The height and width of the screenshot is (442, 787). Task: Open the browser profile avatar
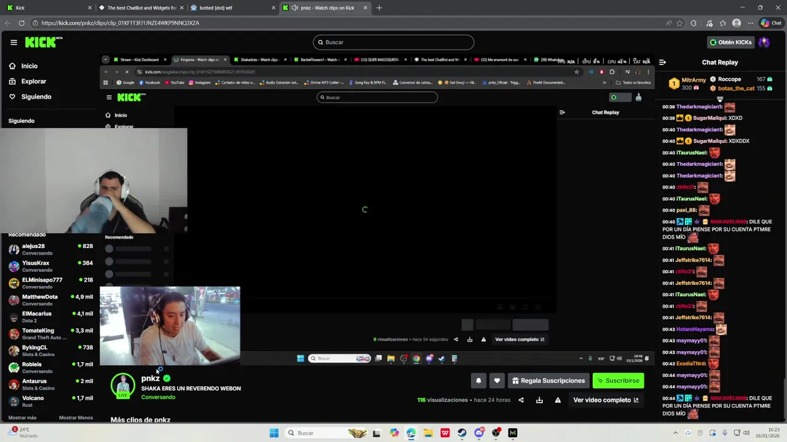click(x=737, y=23)
